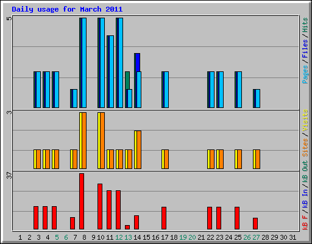Click day label "22" on the x-axis
This screenshot has height=244, width=312.
210,237
